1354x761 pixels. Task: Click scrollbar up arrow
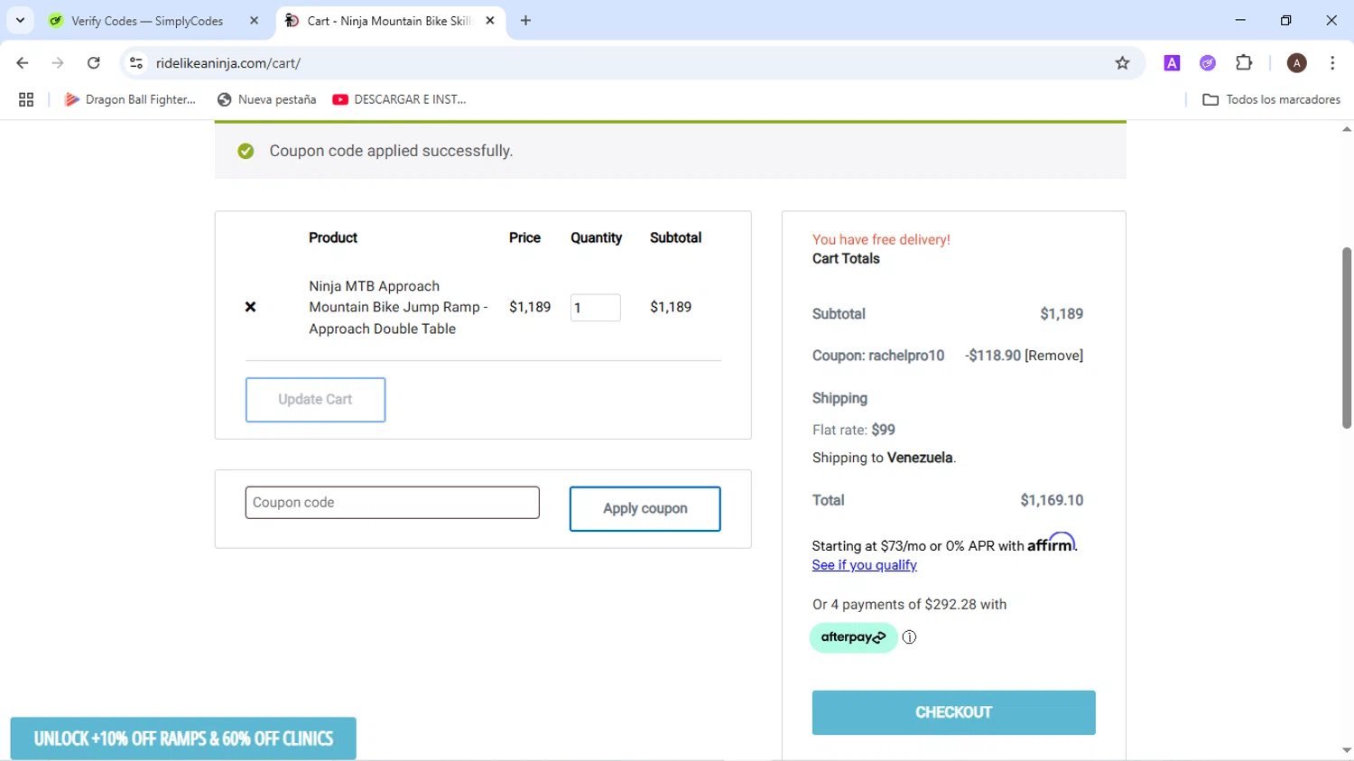pos(1346,130)
